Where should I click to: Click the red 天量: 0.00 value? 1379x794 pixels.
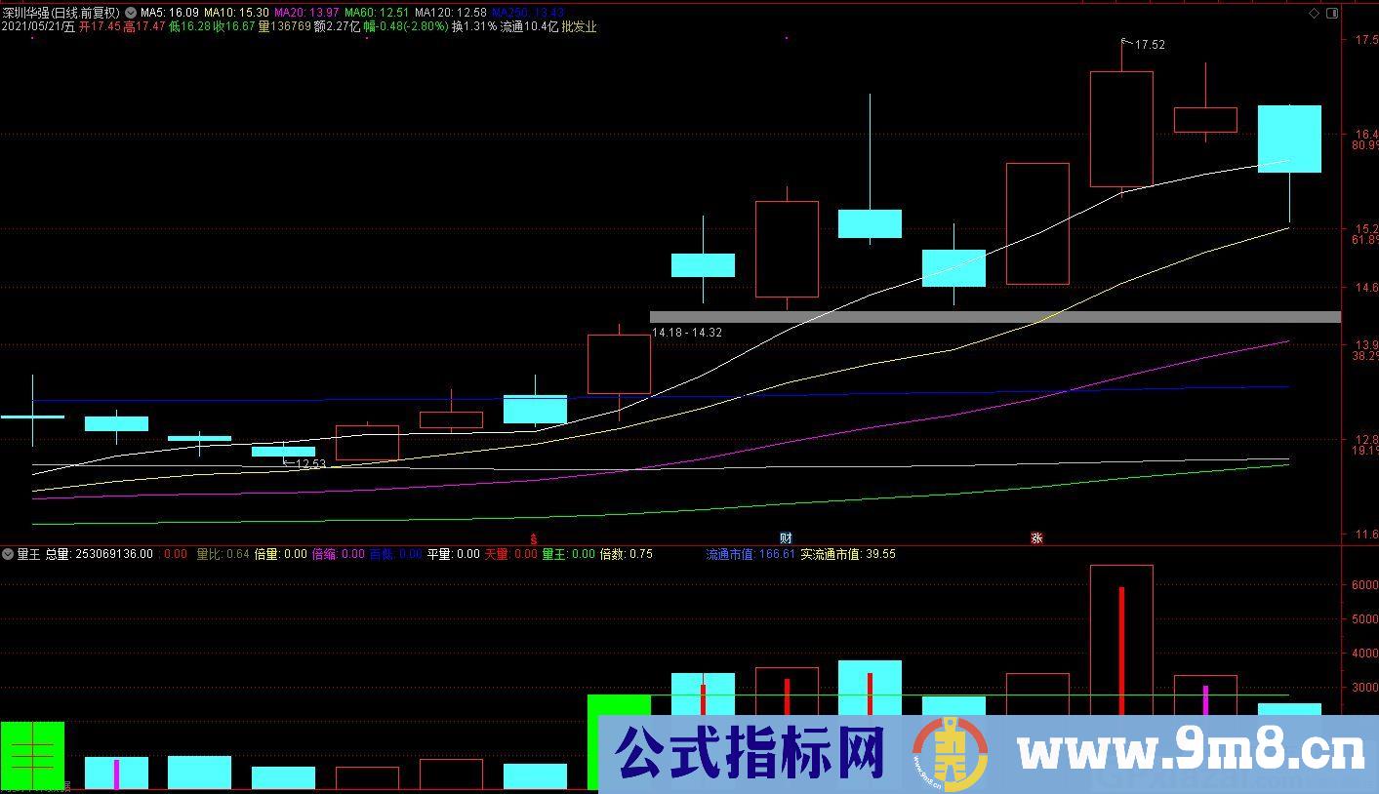511,554
